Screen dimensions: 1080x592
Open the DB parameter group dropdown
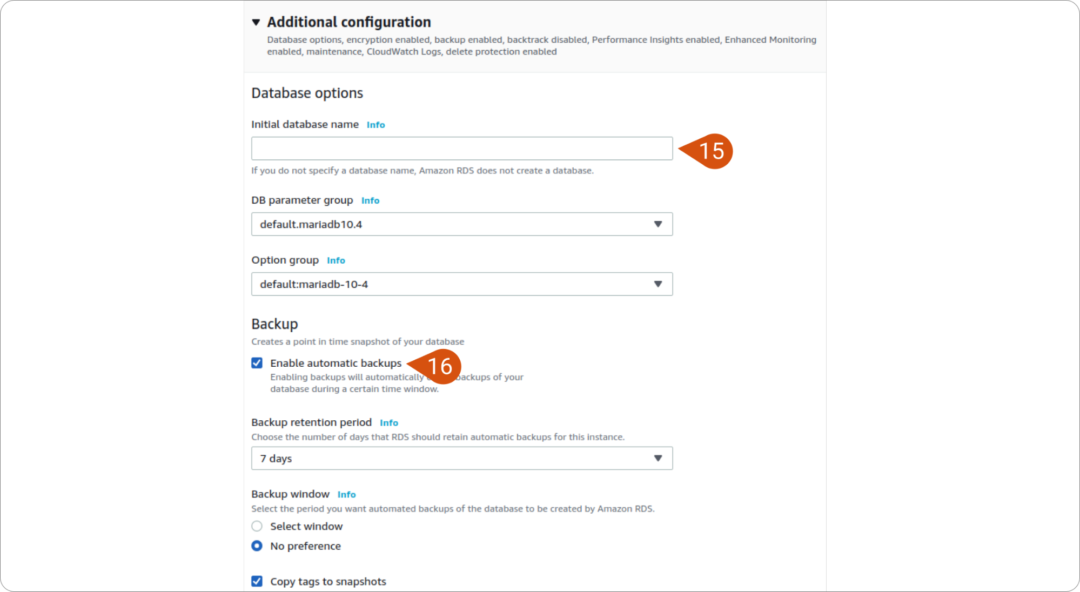pyautogui.click(x=462, y=224)
